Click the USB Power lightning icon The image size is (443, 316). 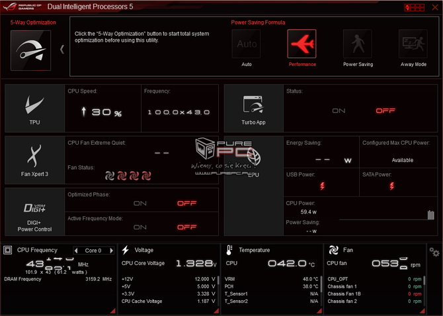[322, 186]
